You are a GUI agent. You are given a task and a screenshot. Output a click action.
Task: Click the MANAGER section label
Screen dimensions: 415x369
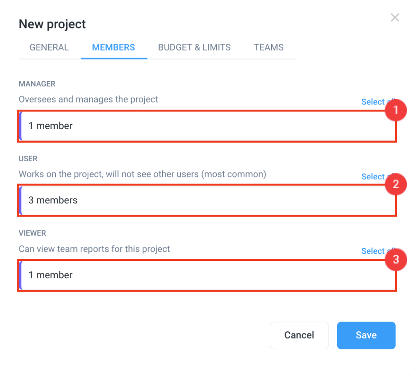(37, 84)
